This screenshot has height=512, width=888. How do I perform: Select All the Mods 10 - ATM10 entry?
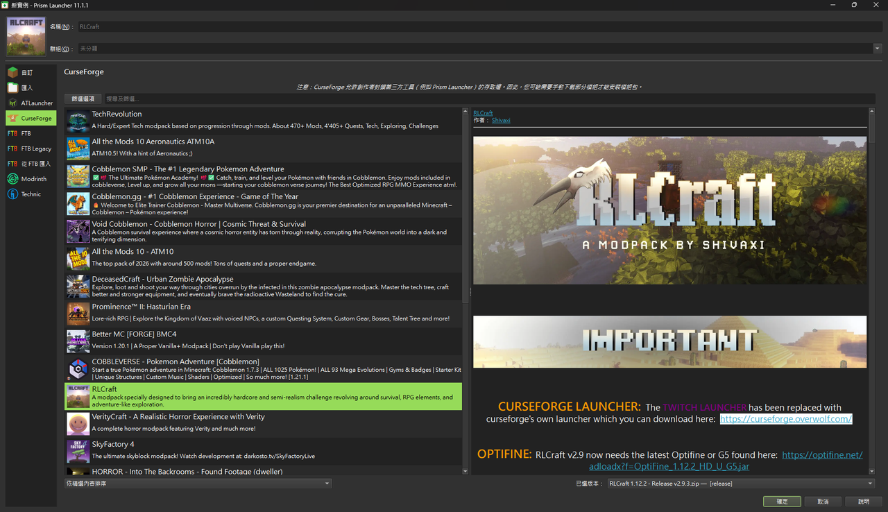pos(264,259)
